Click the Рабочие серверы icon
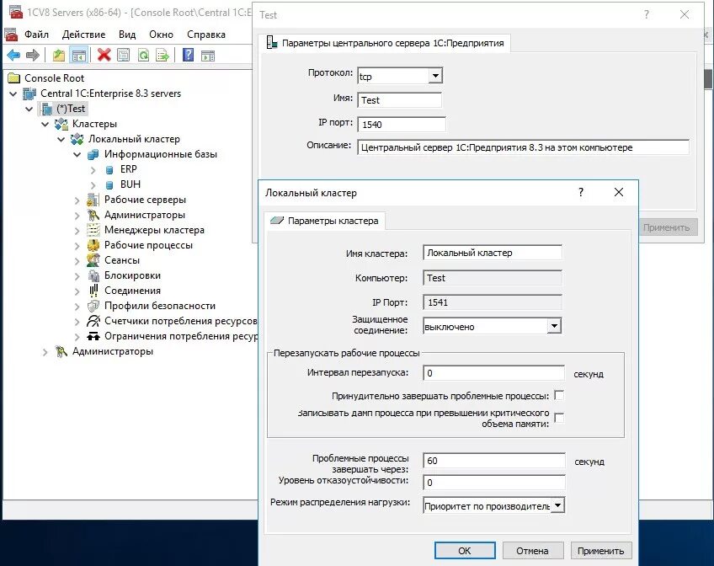Viewport: 714px width, 566px height. [x=93, y=200]
